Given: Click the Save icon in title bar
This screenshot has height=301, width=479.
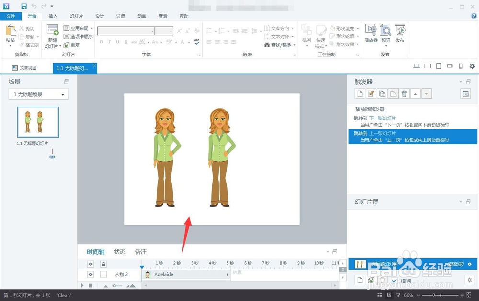Looking at the screenshot, I should [x=24, y=6].
